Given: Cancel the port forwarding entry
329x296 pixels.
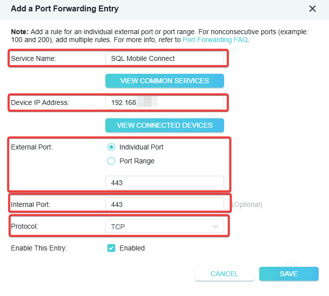Looking at the screenshot, I should [x=224, y=274].
